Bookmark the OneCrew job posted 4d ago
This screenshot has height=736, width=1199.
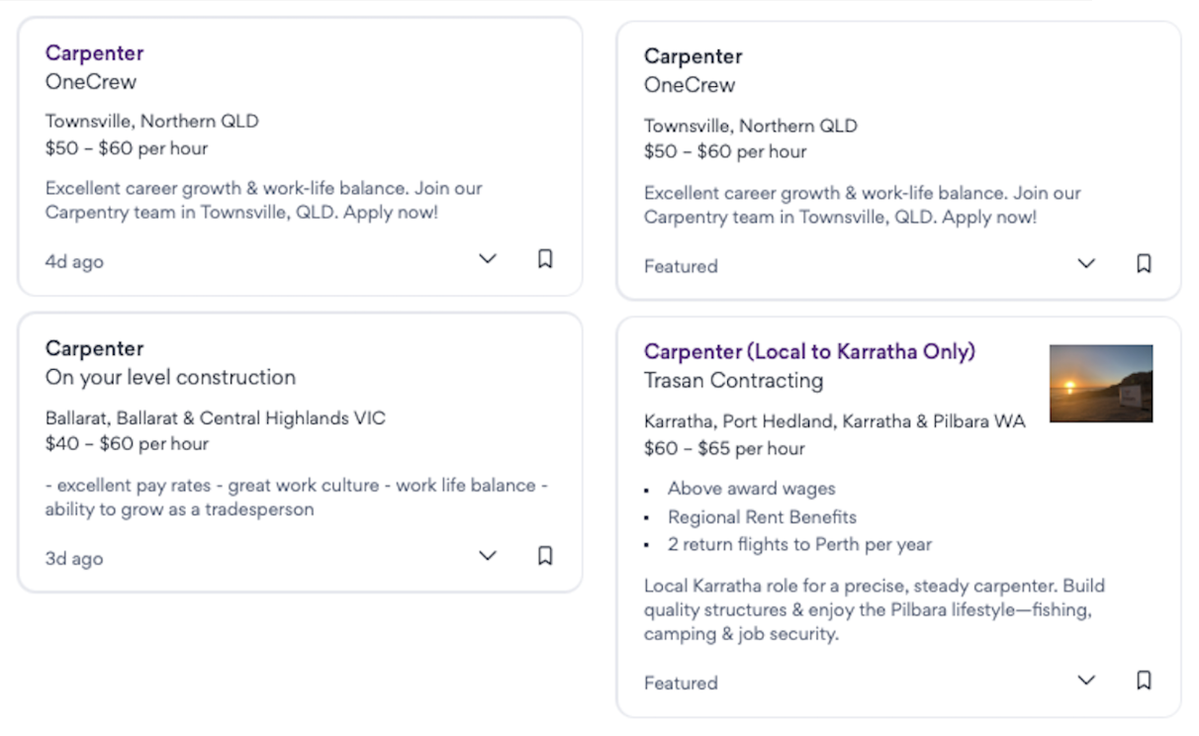click(x=545, y=259)
